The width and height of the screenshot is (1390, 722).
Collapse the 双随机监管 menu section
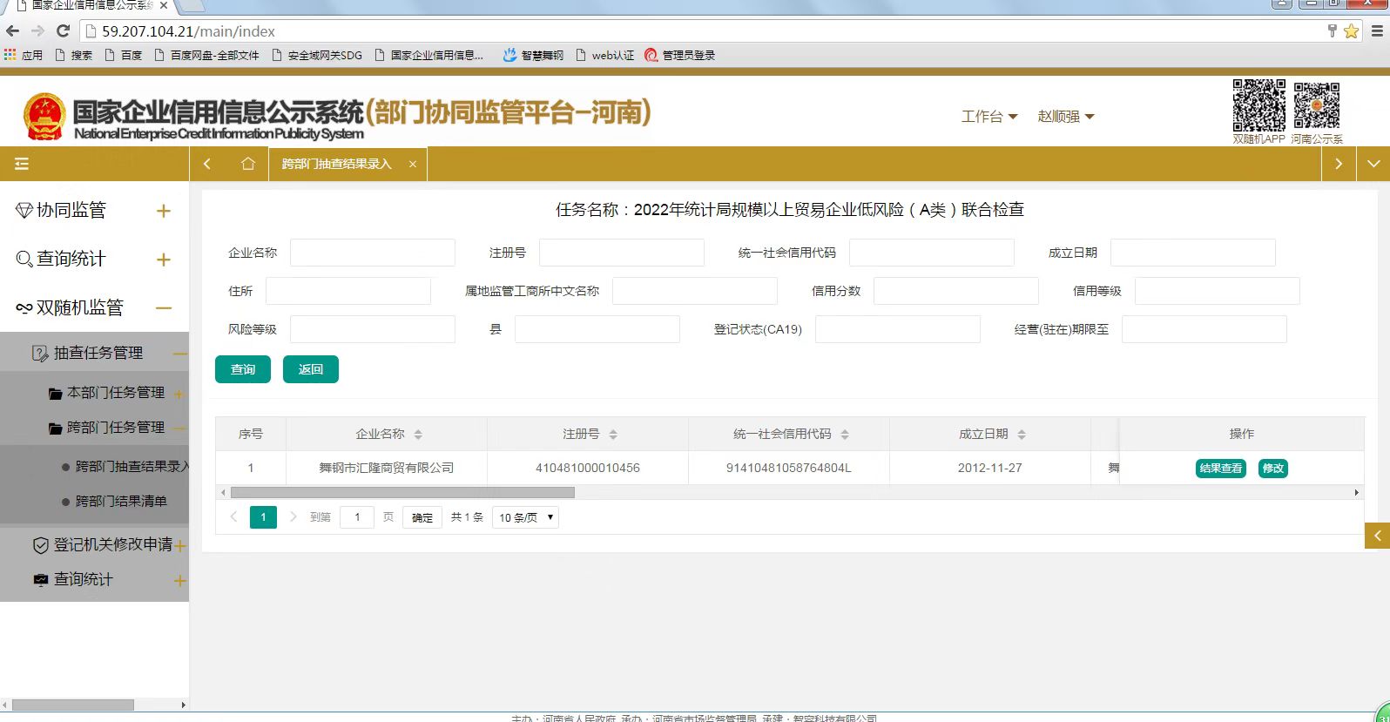tap(163, 308)
